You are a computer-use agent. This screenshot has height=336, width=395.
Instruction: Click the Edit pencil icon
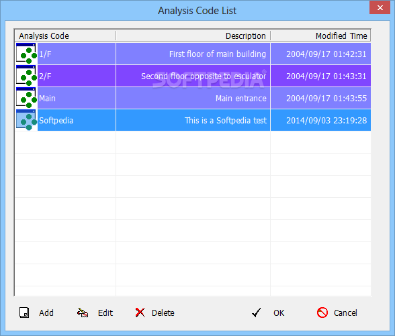(x=83, y=313)
